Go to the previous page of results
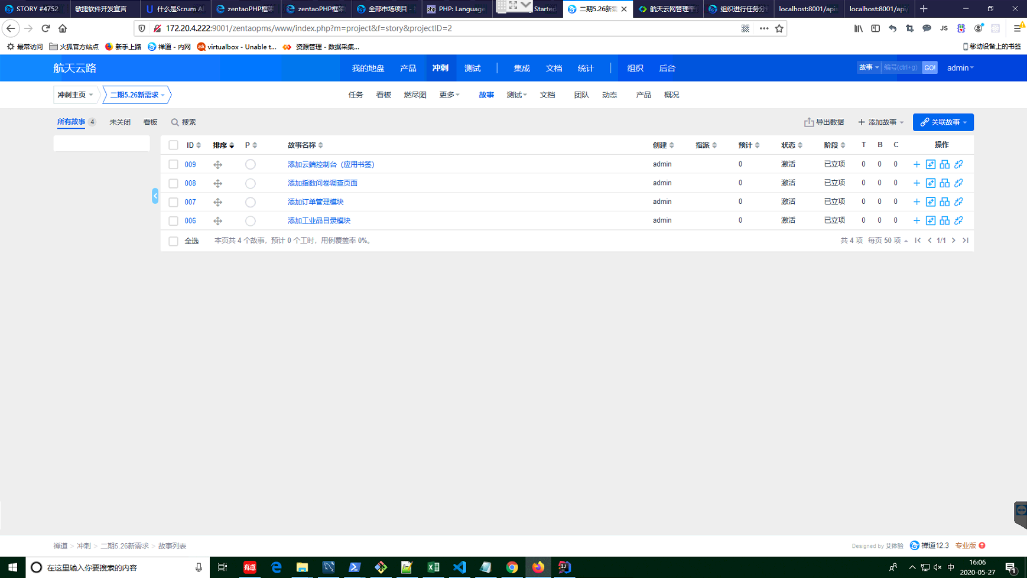This screenshot has height=578, width=1027. point(929,241)
